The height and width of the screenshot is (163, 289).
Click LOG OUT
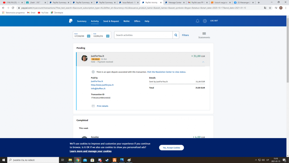(214, 21)
